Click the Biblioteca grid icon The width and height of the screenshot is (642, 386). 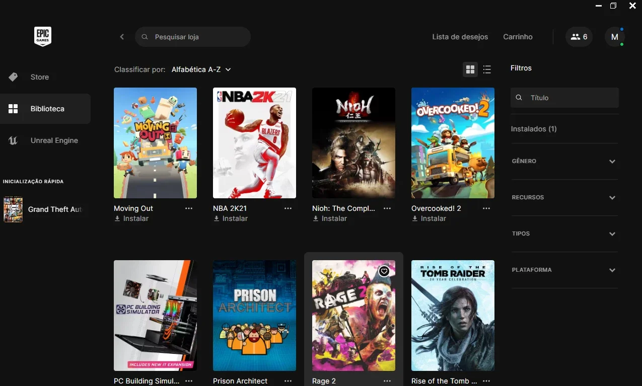coord(14,109)
